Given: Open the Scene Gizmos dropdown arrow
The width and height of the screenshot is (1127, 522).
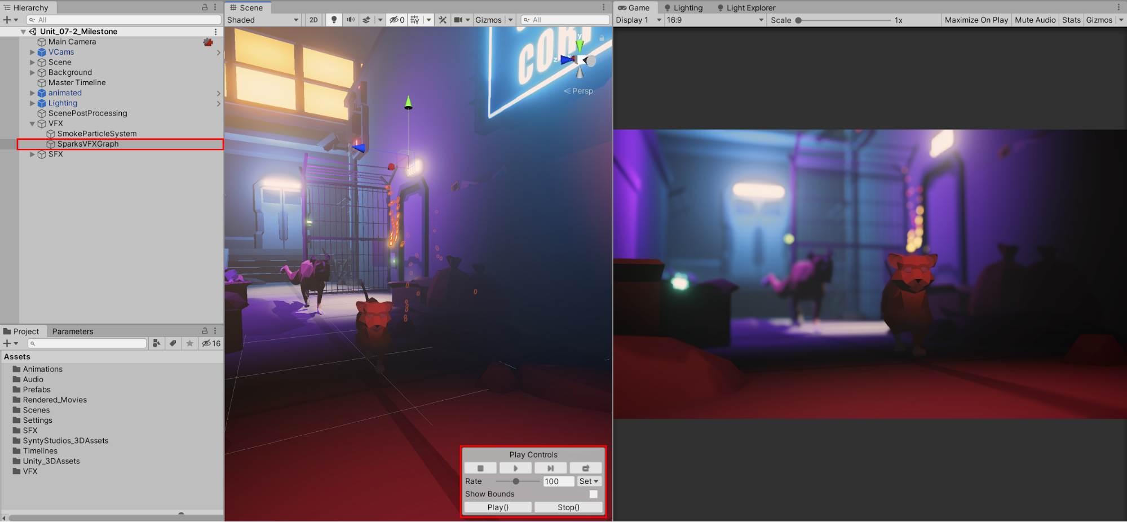Looking at the screenshot, I should pyautogui.click(x=511, y=20).
